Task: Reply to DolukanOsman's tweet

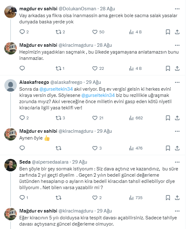Action: 22,32
